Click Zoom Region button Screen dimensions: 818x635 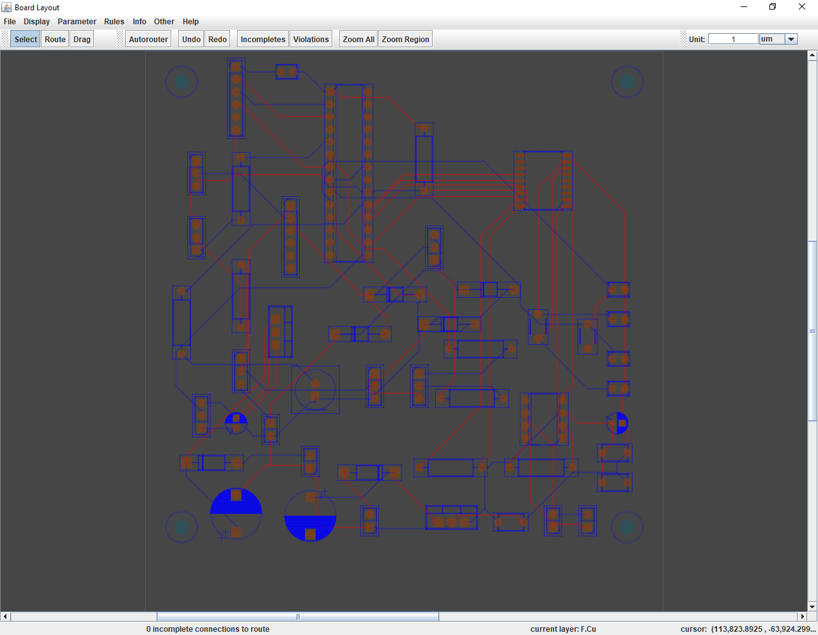405,39
